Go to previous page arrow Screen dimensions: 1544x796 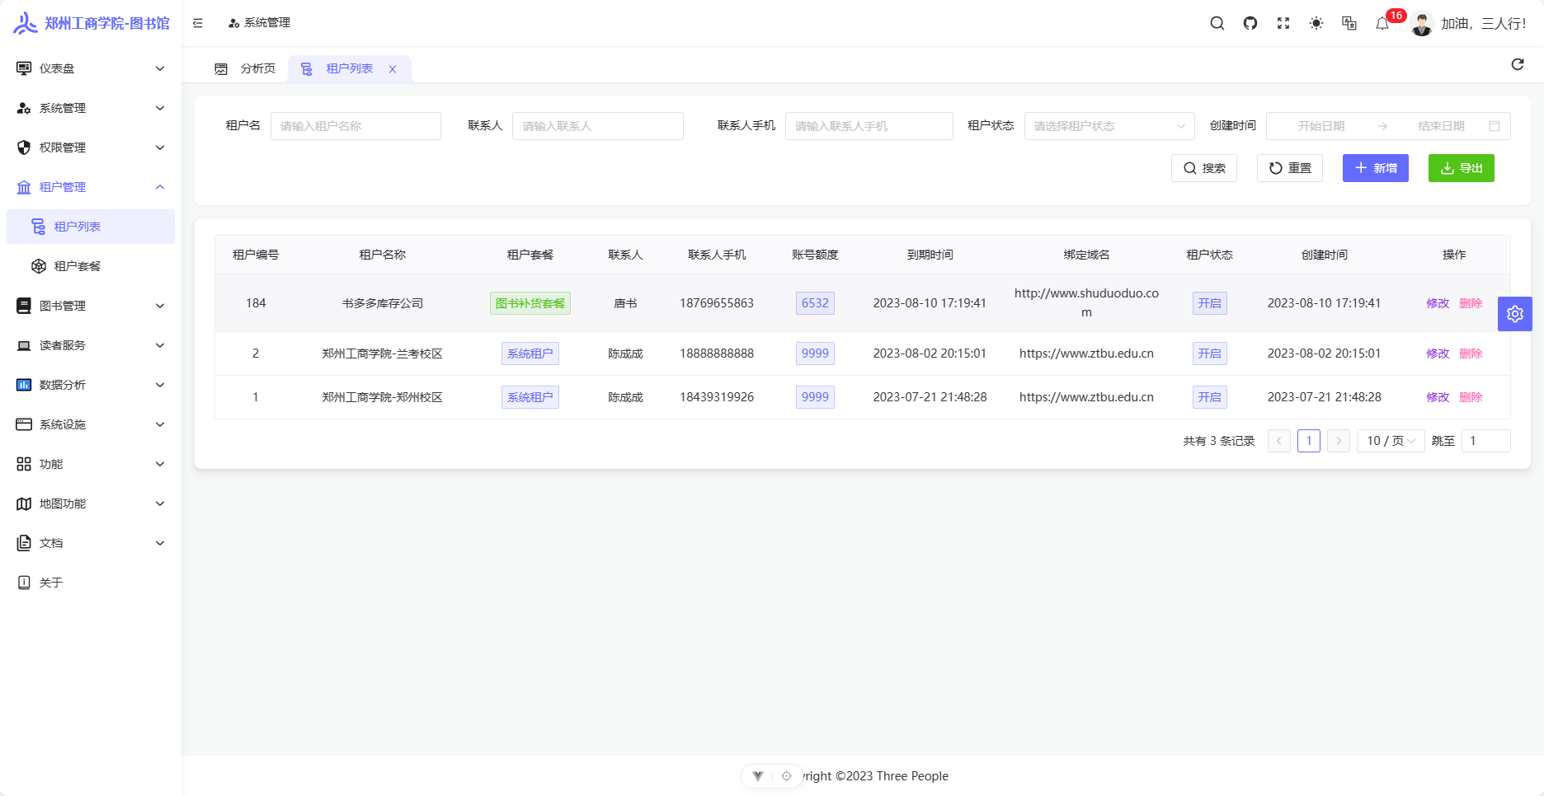coord(1279,441)
